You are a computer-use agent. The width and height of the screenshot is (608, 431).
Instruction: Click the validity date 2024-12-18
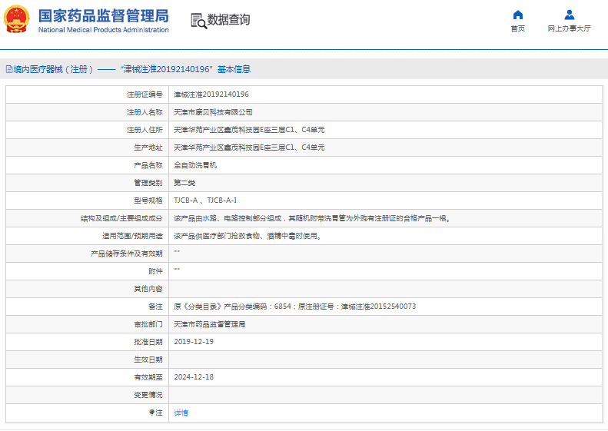(194, 377)
